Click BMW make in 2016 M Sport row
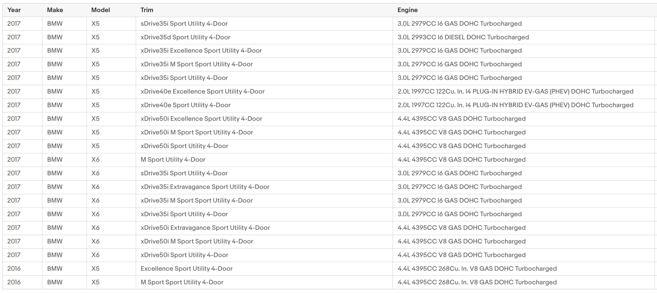 pyautogui.click(x=64, y=282)
